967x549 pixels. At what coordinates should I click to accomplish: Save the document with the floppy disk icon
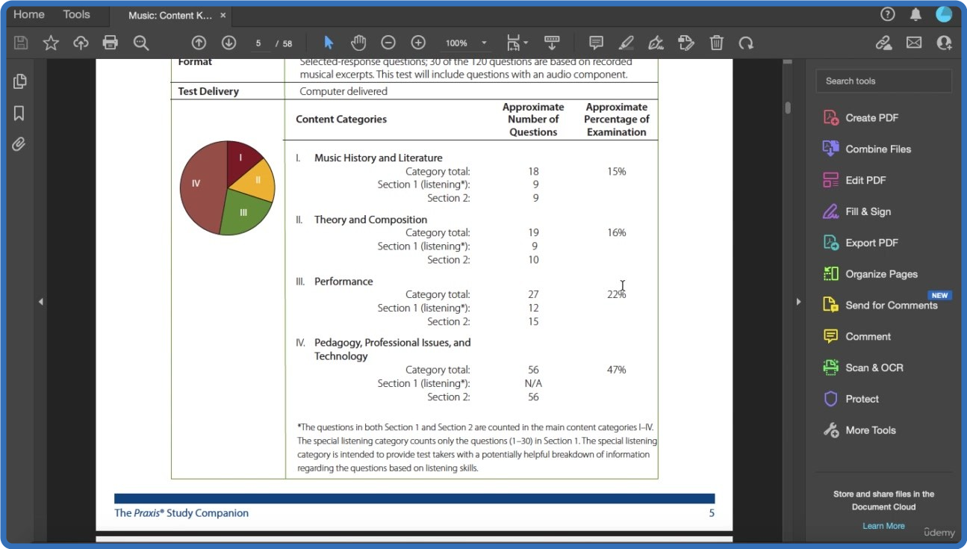pyautogui.click(x=21, y=43)
